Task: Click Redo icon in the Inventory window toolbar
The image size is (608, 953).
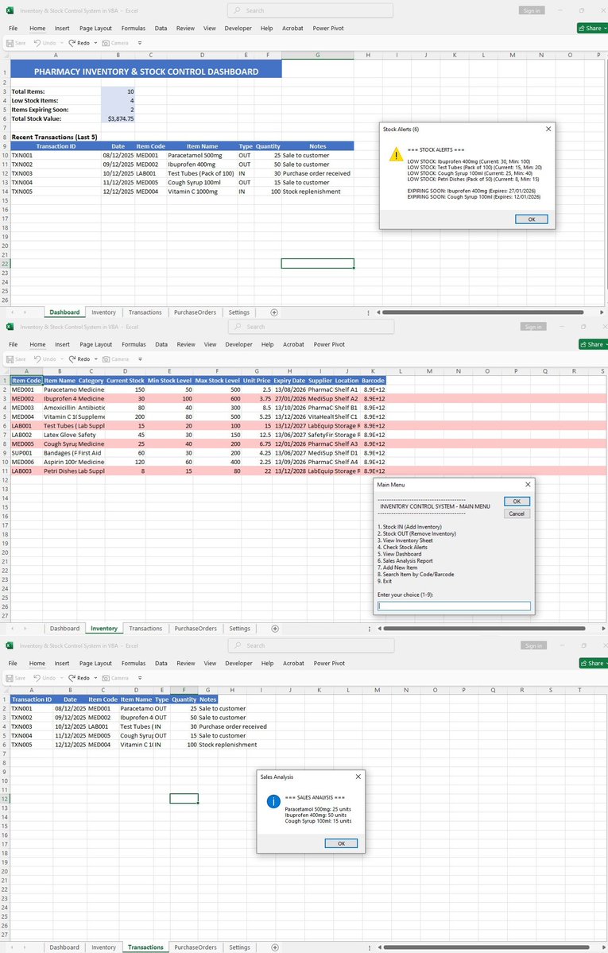Action: 72,359
